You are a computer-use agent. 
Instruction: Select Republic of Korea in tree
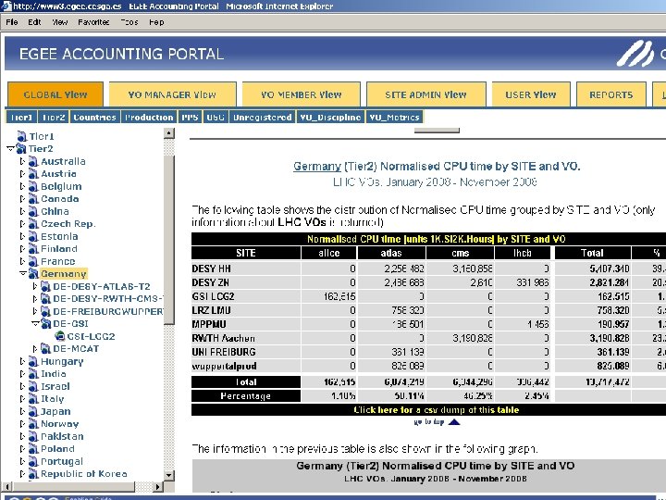tap(84, 474)
